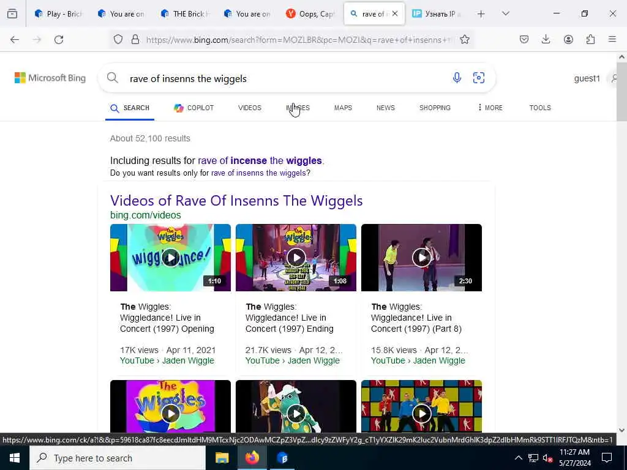Open Wiggledance Live in Concert Opening title
Image resolution: width=627 pixels, height=470 pixels.
167,318
